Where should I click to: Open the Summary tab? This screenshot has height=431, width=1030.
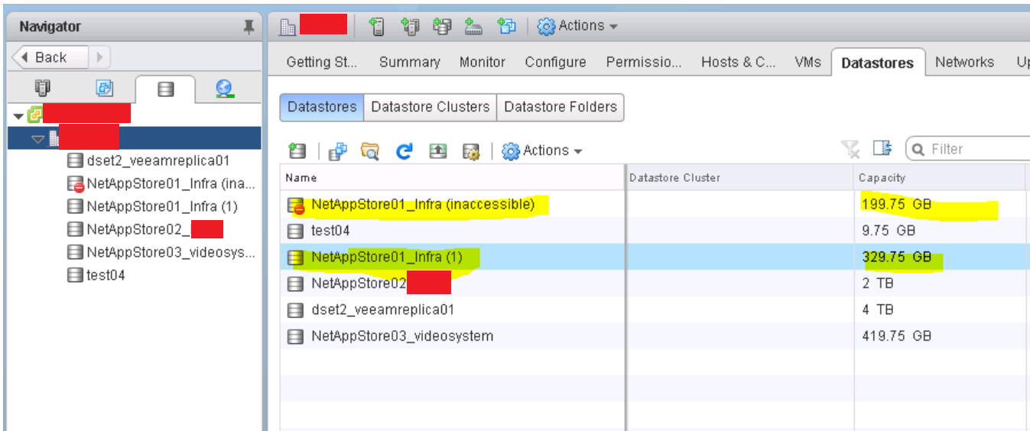(410, 63)
